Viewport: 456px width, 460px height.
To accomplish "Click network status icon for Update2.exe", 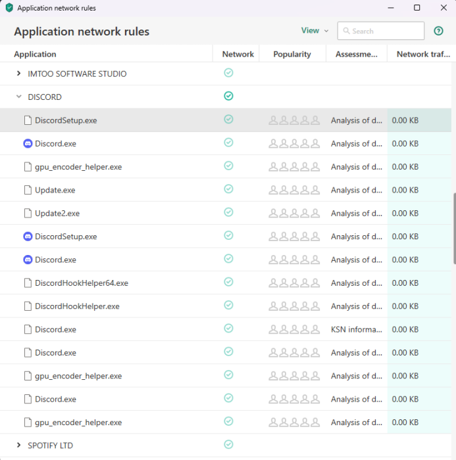I will click(228, 212).
